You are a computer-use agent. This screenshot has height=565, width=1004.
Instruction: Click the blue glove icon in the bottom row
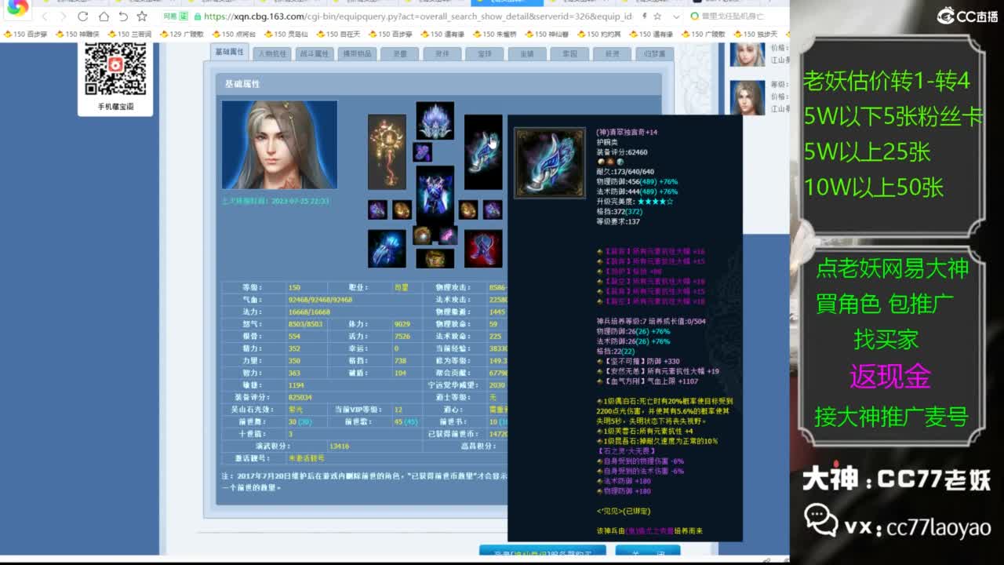pyautogui.click(x=387, y=249)
